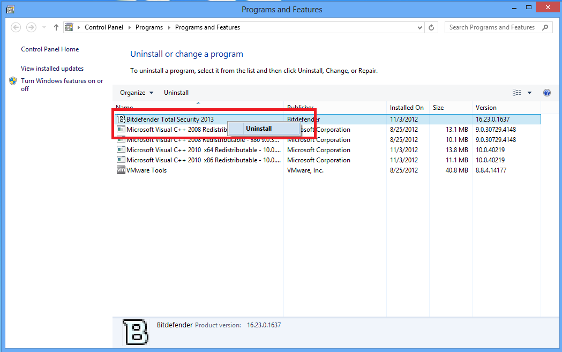Click the shield icon beside Windows features

(13, 81)
